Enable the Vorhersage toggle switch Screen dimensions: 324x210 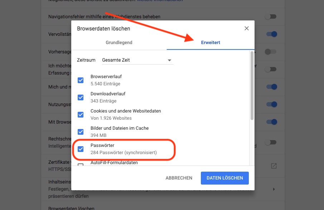(x=271, y=52)
